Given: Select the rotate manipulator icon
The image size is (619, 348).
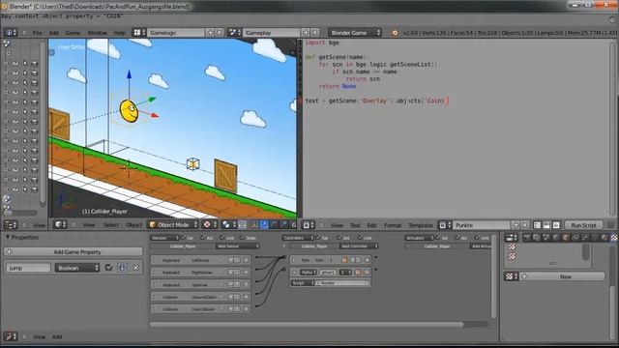Looking at the screenshot, I should pos(274,225).
